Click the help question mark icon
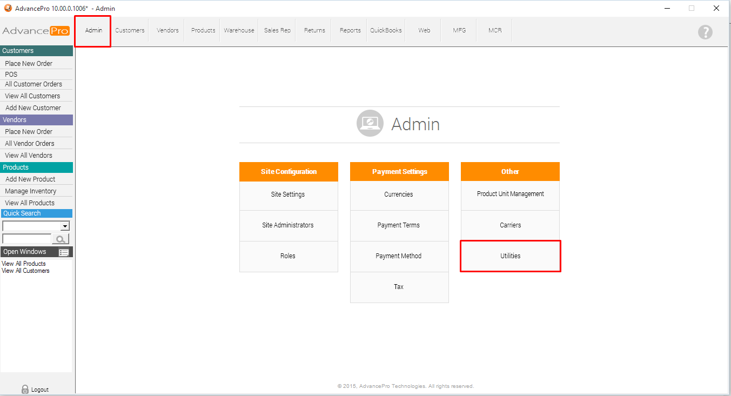Viewport: 731px width, 396px height. coord(705,32)
